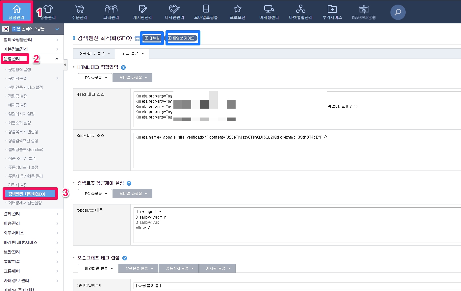
Task: Click the 매뉴얼 button
Action: [152, 38]
